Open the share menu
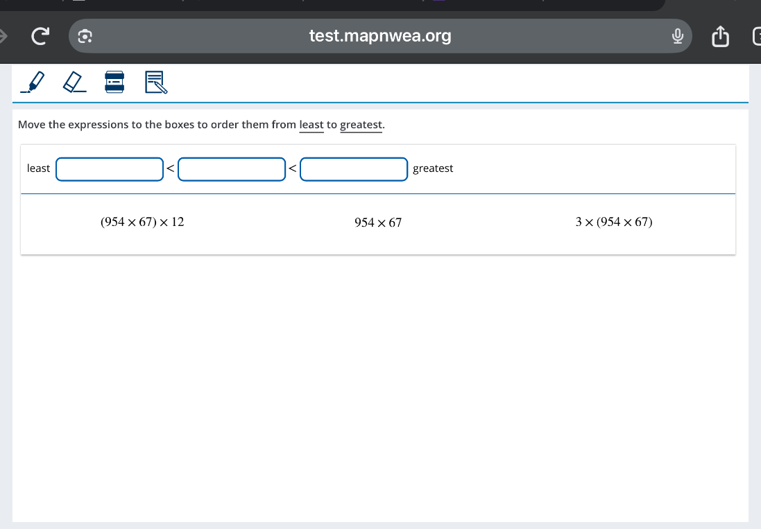 click(720, 36)
